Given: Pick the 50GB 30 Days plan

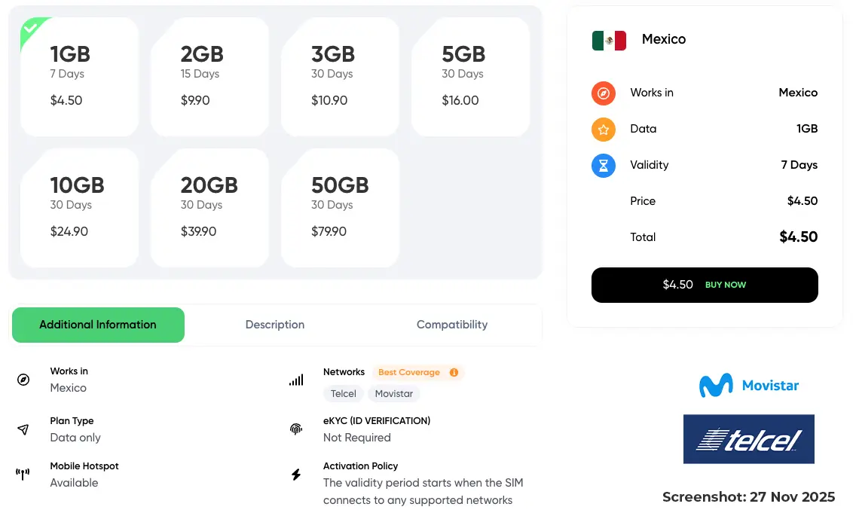Looking at the screenshot, I should (x=340, y=208).
